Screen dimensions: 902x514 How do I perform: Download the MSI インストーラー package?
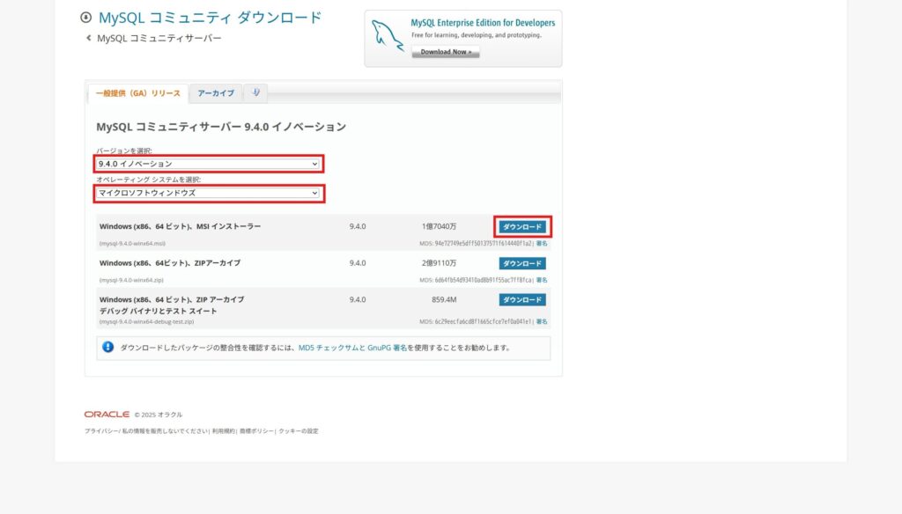522,226
